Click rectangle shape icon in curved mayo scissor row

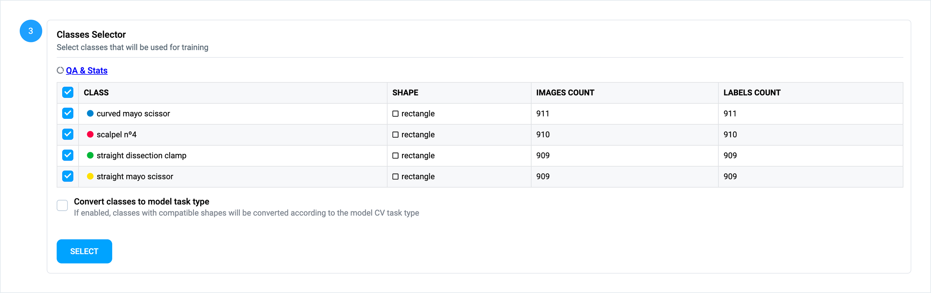pyautogui.click(x=395, y=114)
